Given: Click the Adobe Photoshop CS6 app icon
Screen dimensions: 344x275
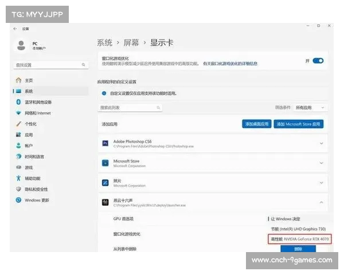Looking at the screenshot, I should 105,143.
